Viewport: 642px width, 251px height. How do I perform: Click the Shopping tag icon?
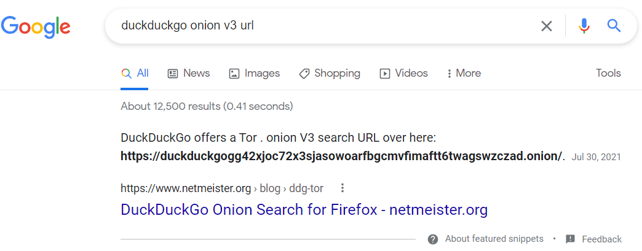tap(304, 74)
